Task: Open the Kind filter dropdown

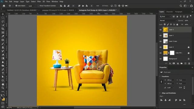Action: (165, 17)
